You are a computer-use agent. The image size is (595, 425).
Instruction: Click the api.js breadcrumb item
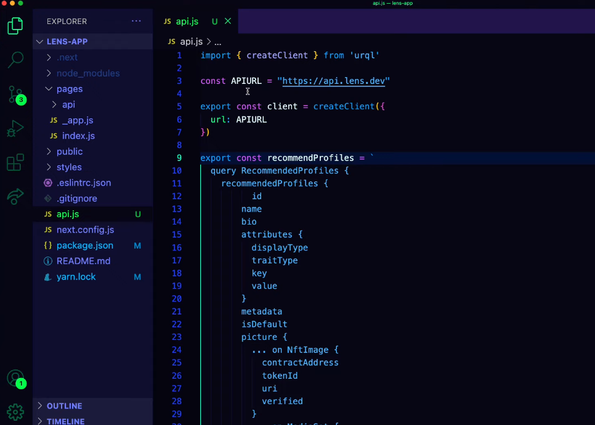pos(190,41)
